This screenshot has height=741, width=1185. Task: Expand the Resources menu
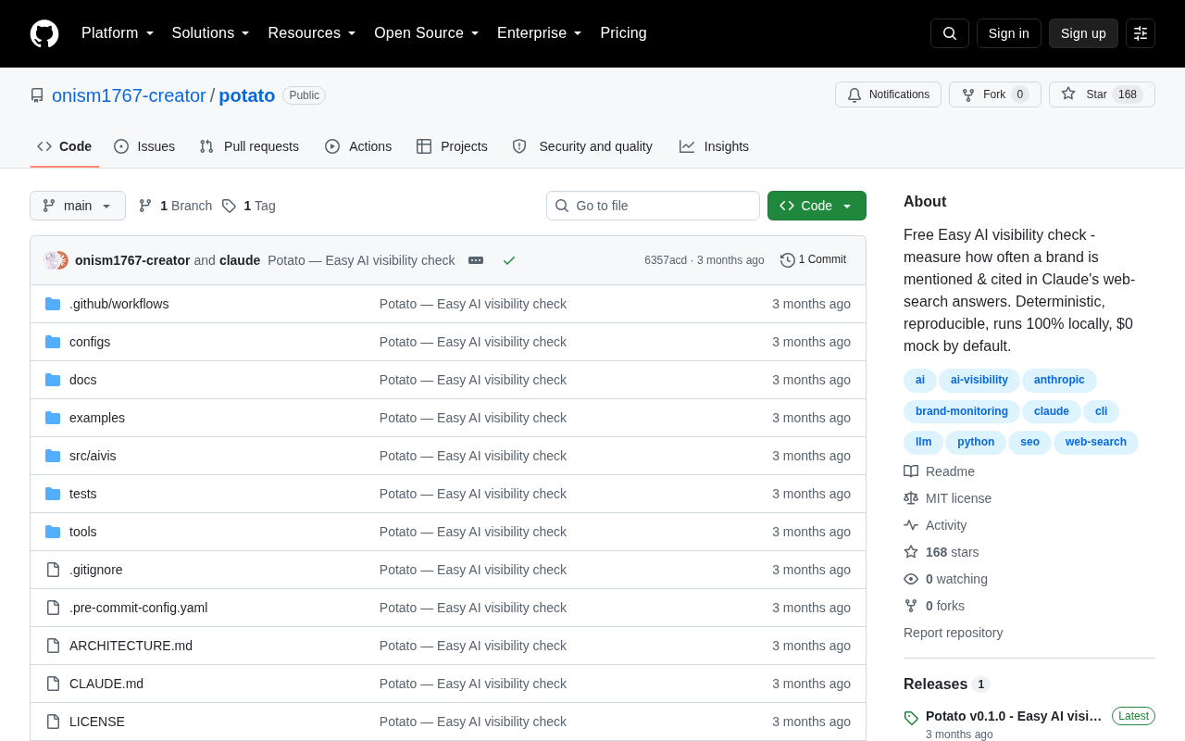pyautogui.click(x=312, y=33)
